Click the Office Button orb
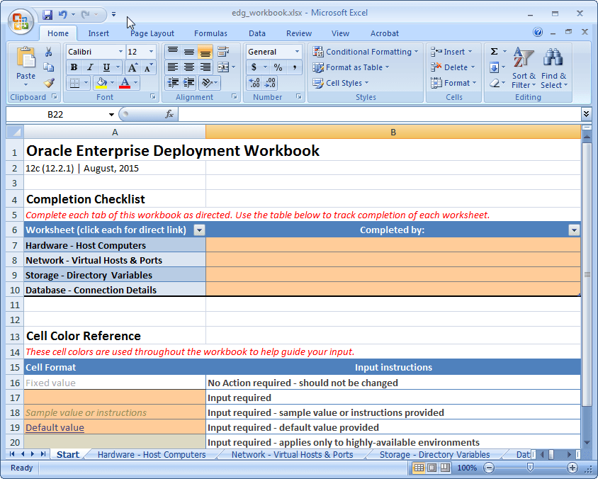The height and width of the screenshot is (479, 598). 21,21
